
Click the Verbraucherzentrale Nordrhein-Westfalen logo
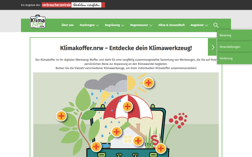click(73, 5)
